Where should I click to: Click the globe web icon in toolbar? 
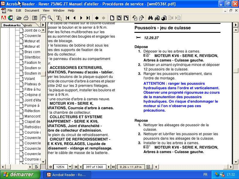[x=10, y=18]
